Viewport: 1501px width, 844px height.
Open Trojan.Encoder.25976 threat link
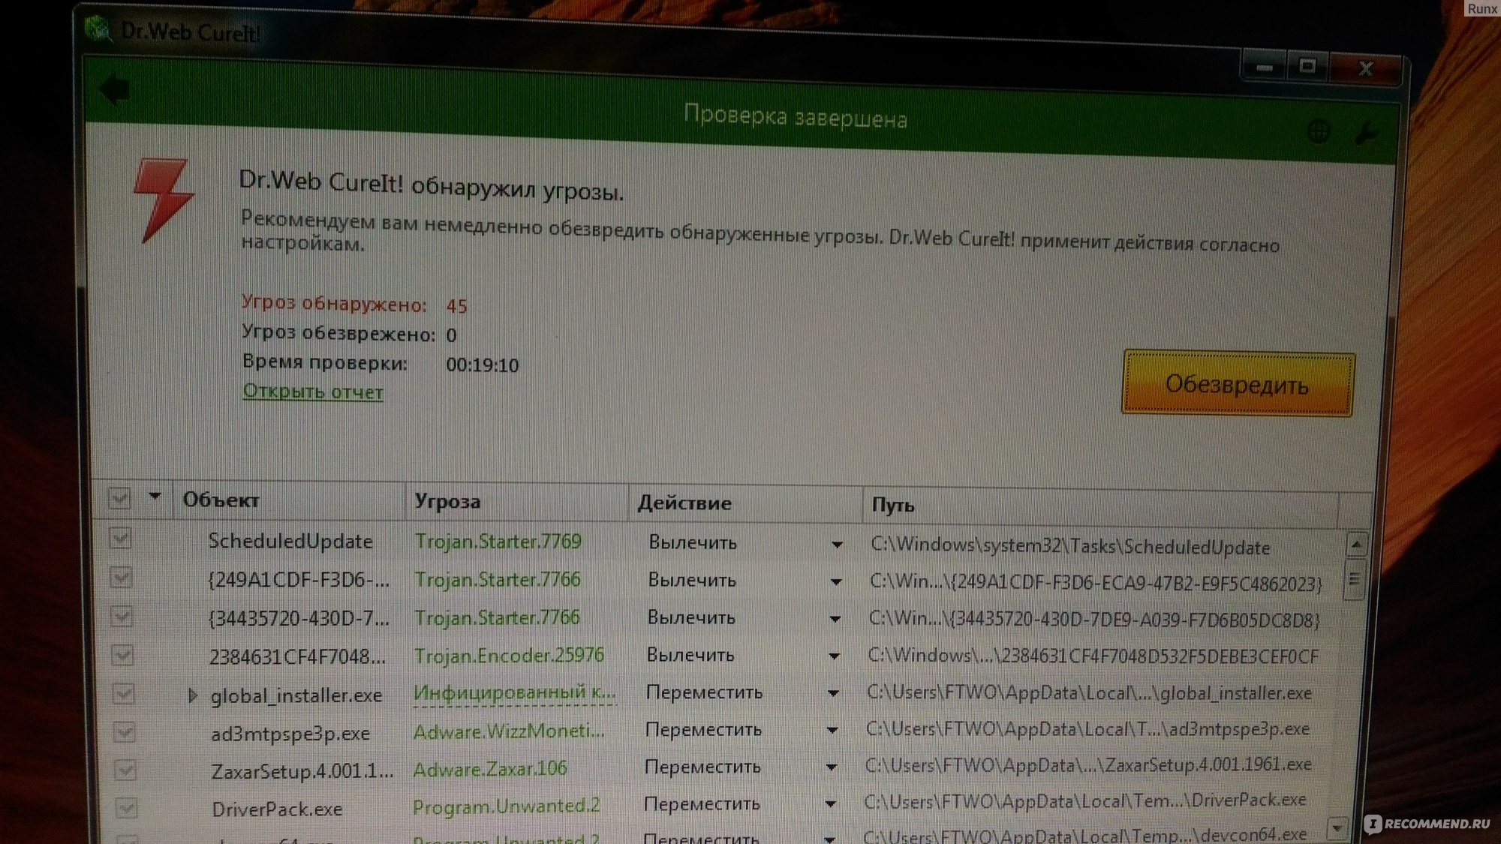point(509,656)
